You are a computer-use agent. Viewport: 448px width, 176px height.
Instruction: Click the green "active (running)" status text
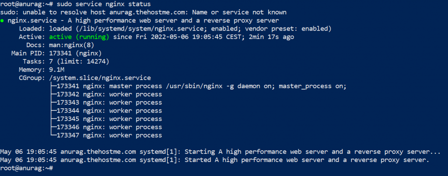tap(80, 37)
